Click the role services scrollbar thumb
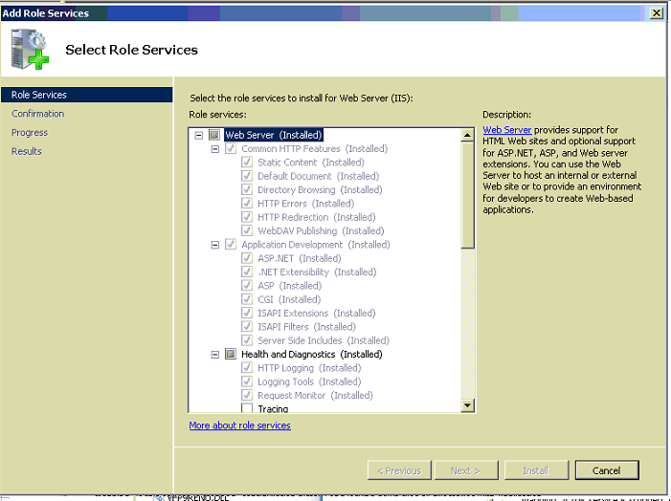The image size is (671, 501). click(x=468, y=195)
